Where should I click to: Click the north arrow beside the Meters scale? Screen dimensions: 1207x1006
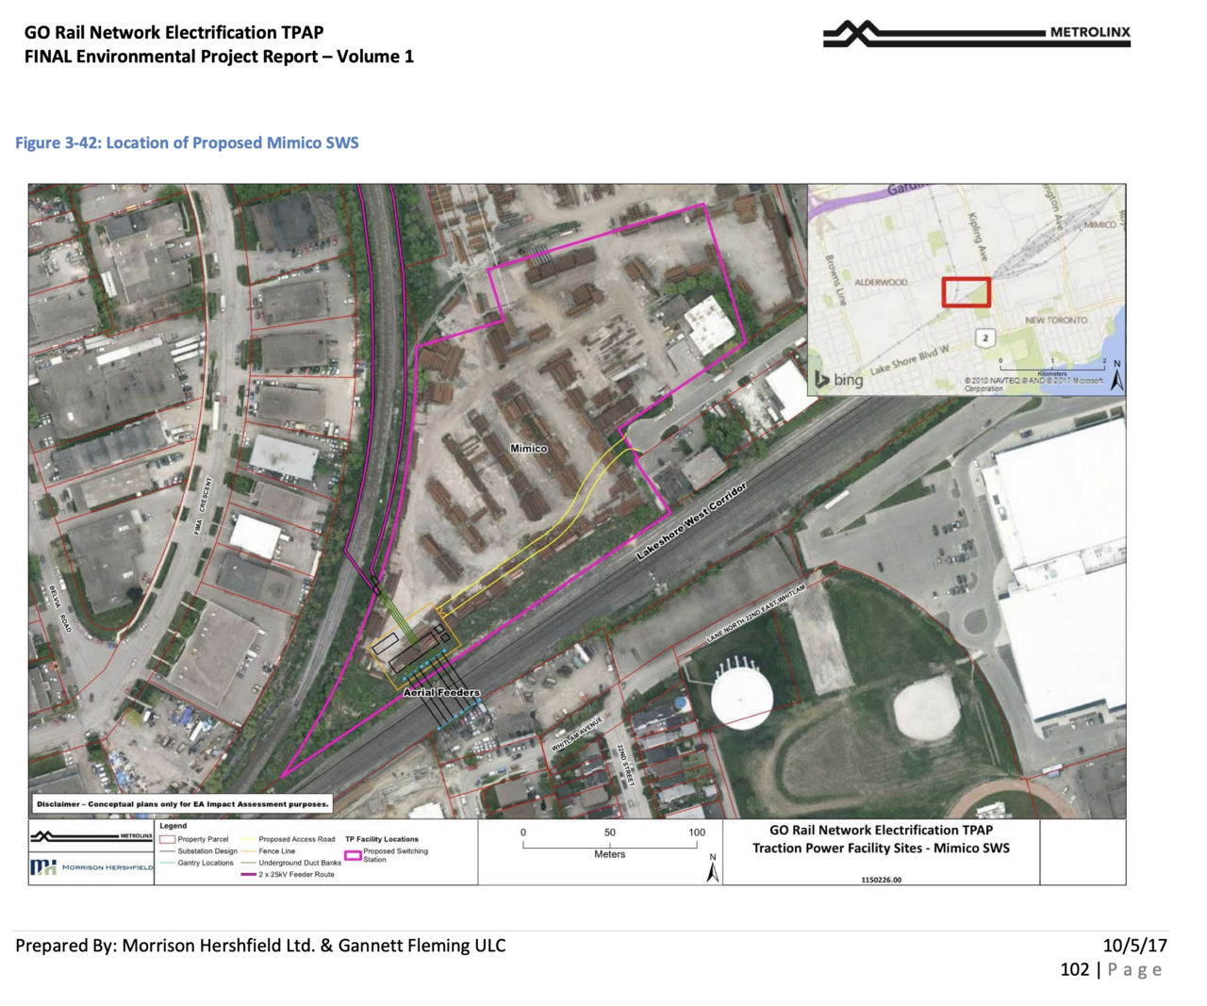pos(713,869)
